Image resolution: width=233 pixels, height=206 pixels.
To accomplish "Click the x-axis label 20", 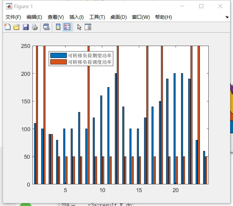I will [x=176, y=190].
